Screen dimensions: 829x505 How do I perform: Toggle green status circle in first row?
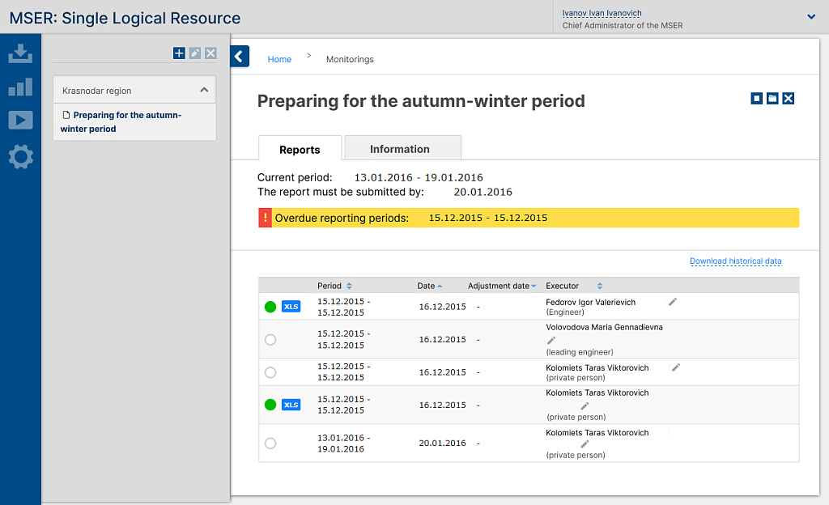click(270, 307)
